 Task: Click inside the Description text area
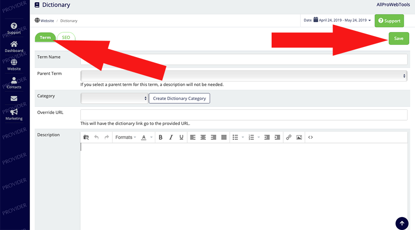(243, 186)
